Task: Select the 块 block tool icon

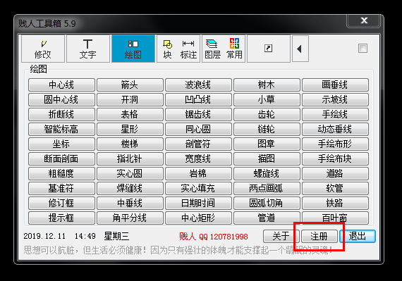Action: (167, 49)
